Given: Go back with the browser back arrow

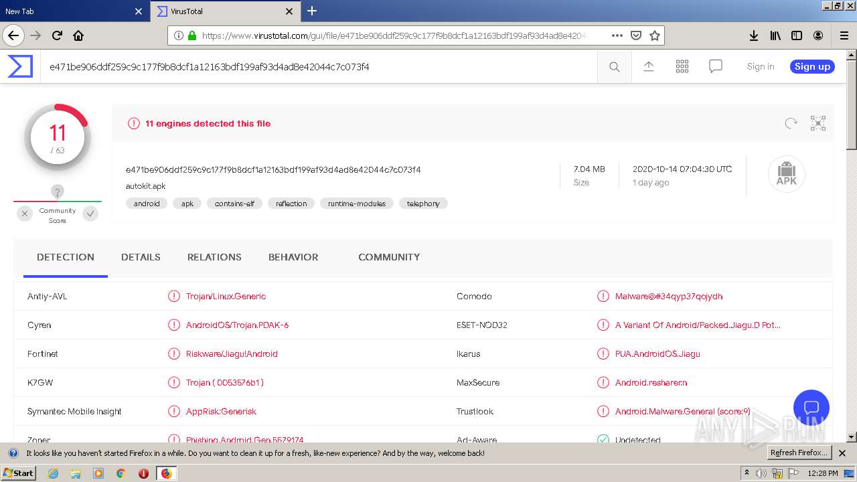Looking at the screenshot, I should tap(13, 35).
